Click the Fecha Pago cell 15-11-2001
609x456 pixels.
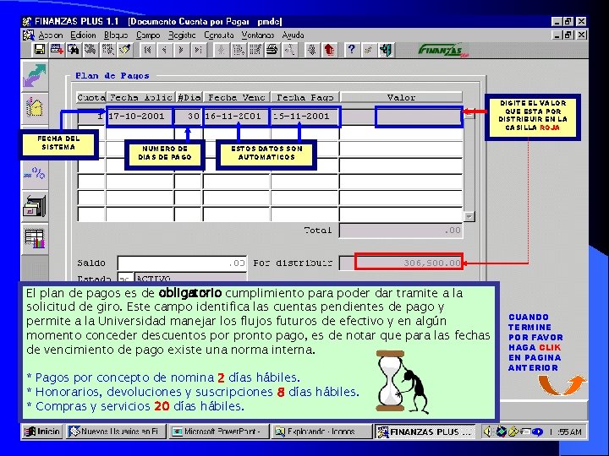(x=304, y=117)
